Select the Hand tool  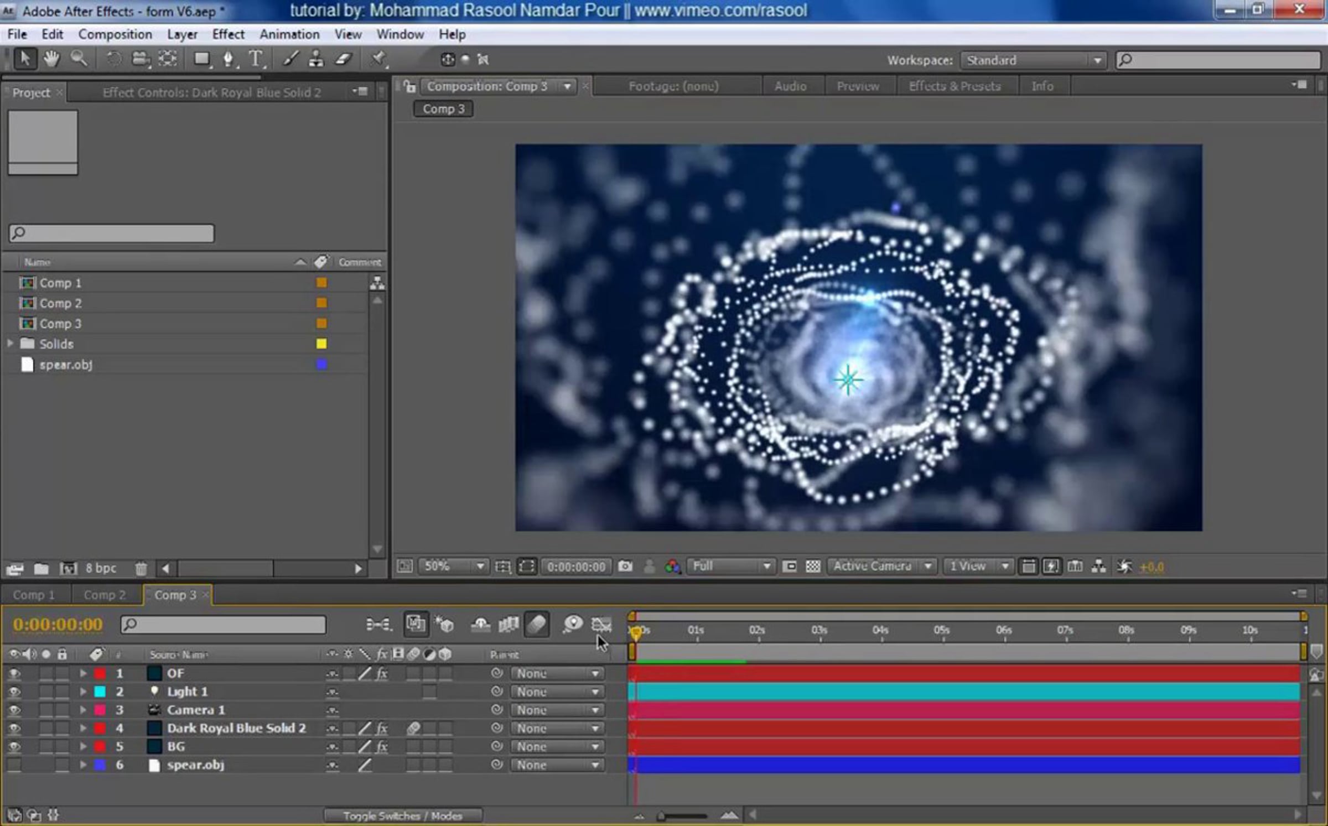pyautogui.click(x=51, y=59)
